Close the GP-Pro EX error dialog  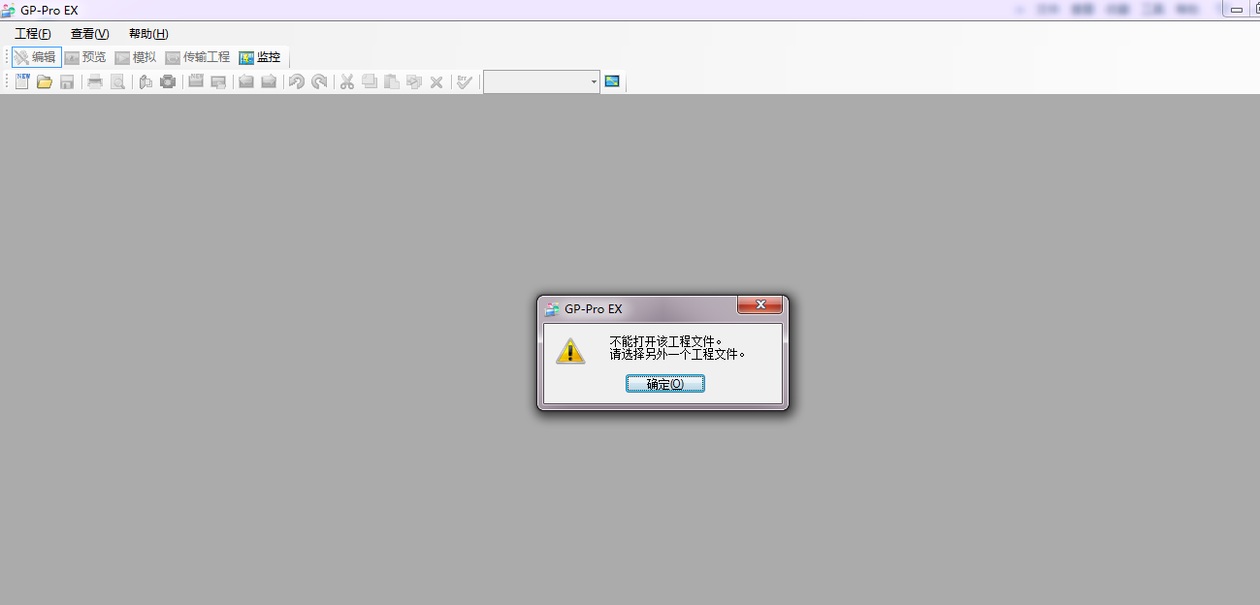click(759, 305)
